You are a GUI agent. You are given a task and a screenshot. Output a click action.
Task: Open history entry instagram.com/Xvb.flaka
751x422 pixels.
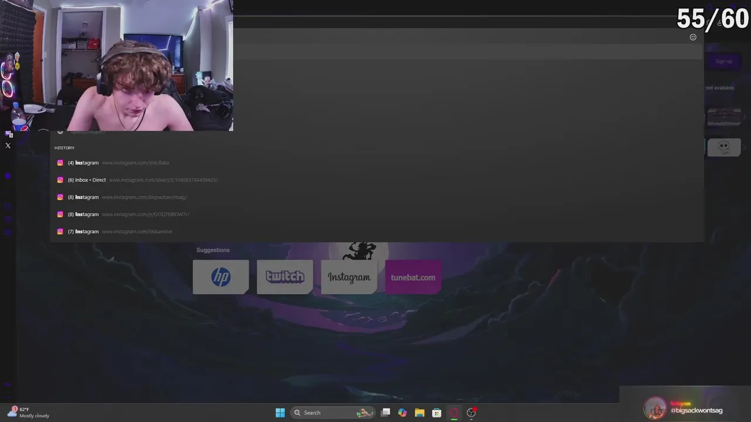[377, 163]
